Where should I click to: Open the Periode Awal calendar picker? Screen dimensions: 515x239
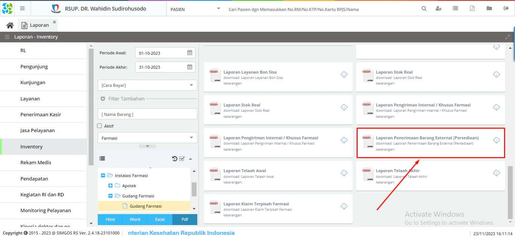tap(190, 53)
